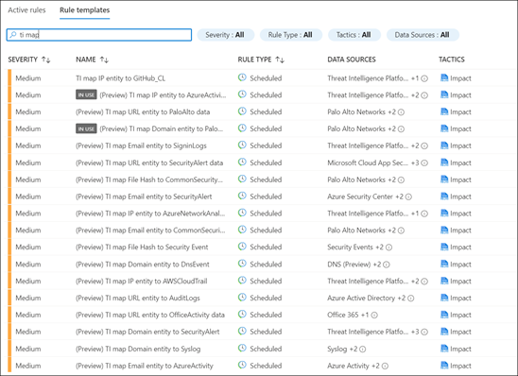
Task: Click the search magnifier icon in search box
Action: [x=13, y=35]
